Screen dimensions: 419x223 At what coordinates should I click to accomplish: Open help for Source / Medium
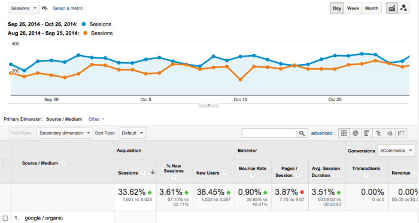pos(63,163)
